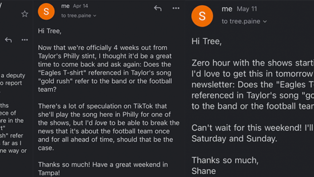Star the leftmost email message
The image size is (314, 177).
(24, 14)
